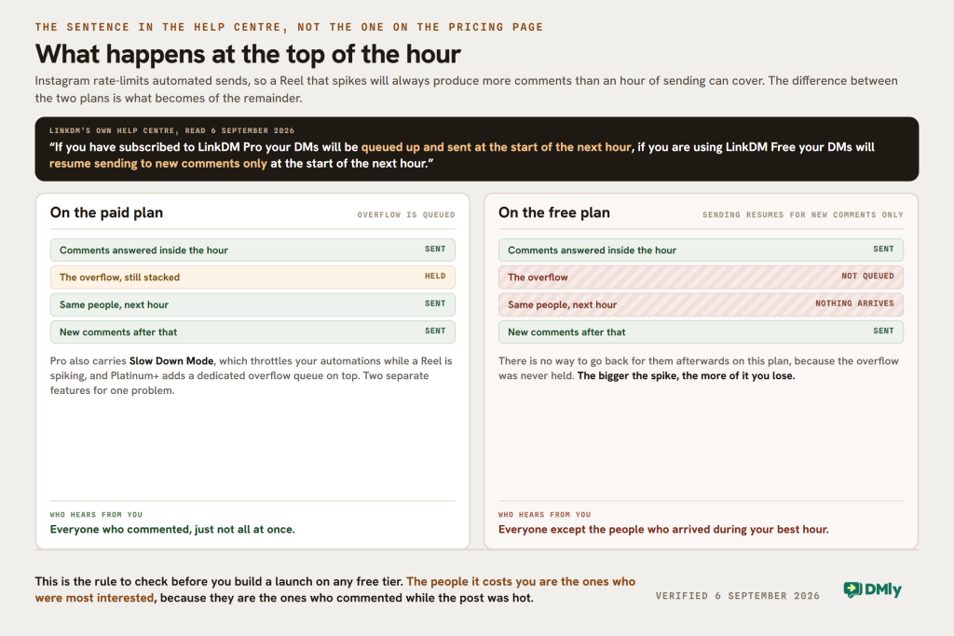Image resolution: width=954 pixels, height=636 pixels.
Task: Click the bold 'Slow Down Mode' text
Action: coord(171,361)
